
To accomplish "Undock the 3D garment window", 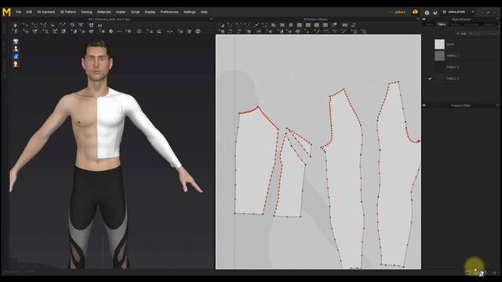I will (211, 19).
